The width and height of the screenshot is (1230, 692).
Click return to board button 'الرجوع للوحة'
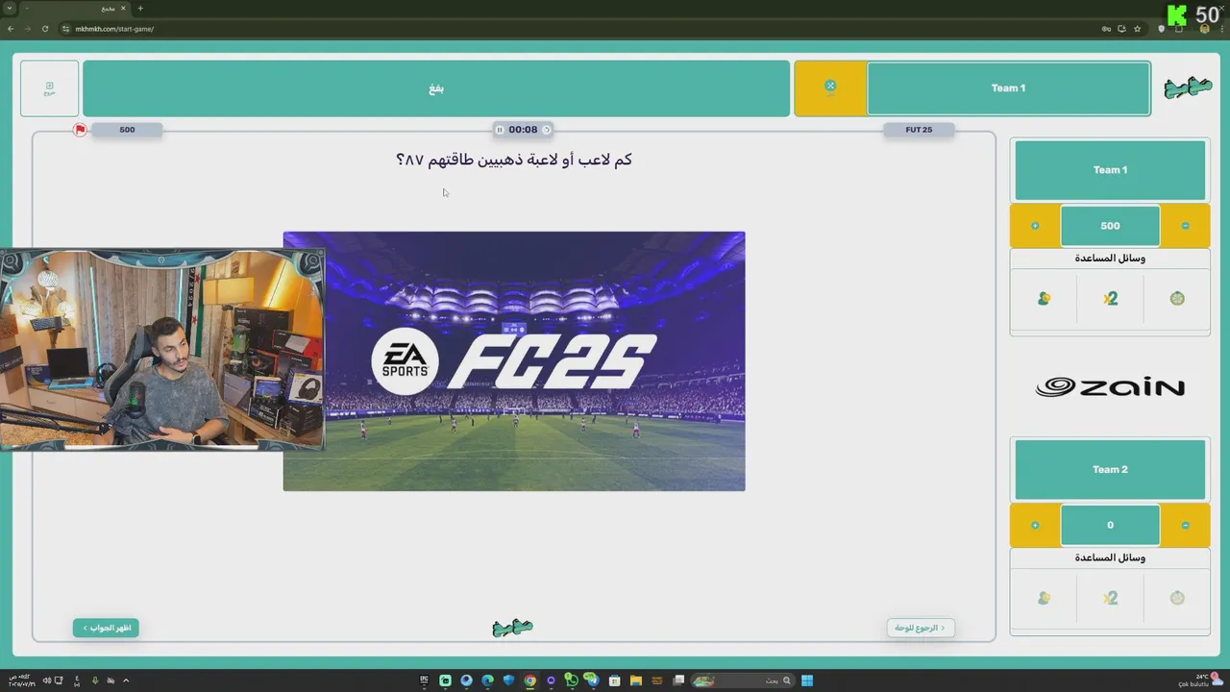tap(921, 628)
